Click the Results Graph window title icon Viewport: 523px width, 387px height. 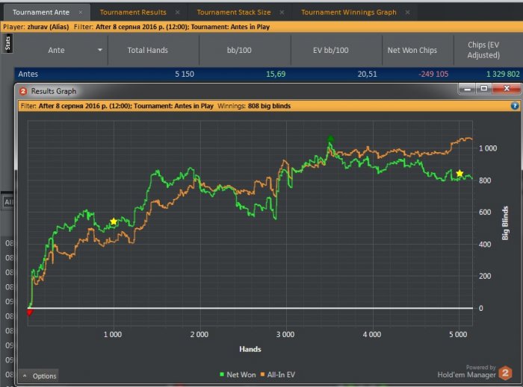(23, 91)
